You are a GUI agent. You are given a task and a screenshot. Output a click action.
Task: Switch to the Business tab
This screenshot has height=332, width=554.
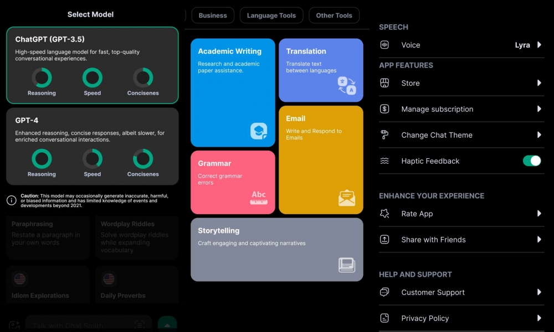point(213,15)
